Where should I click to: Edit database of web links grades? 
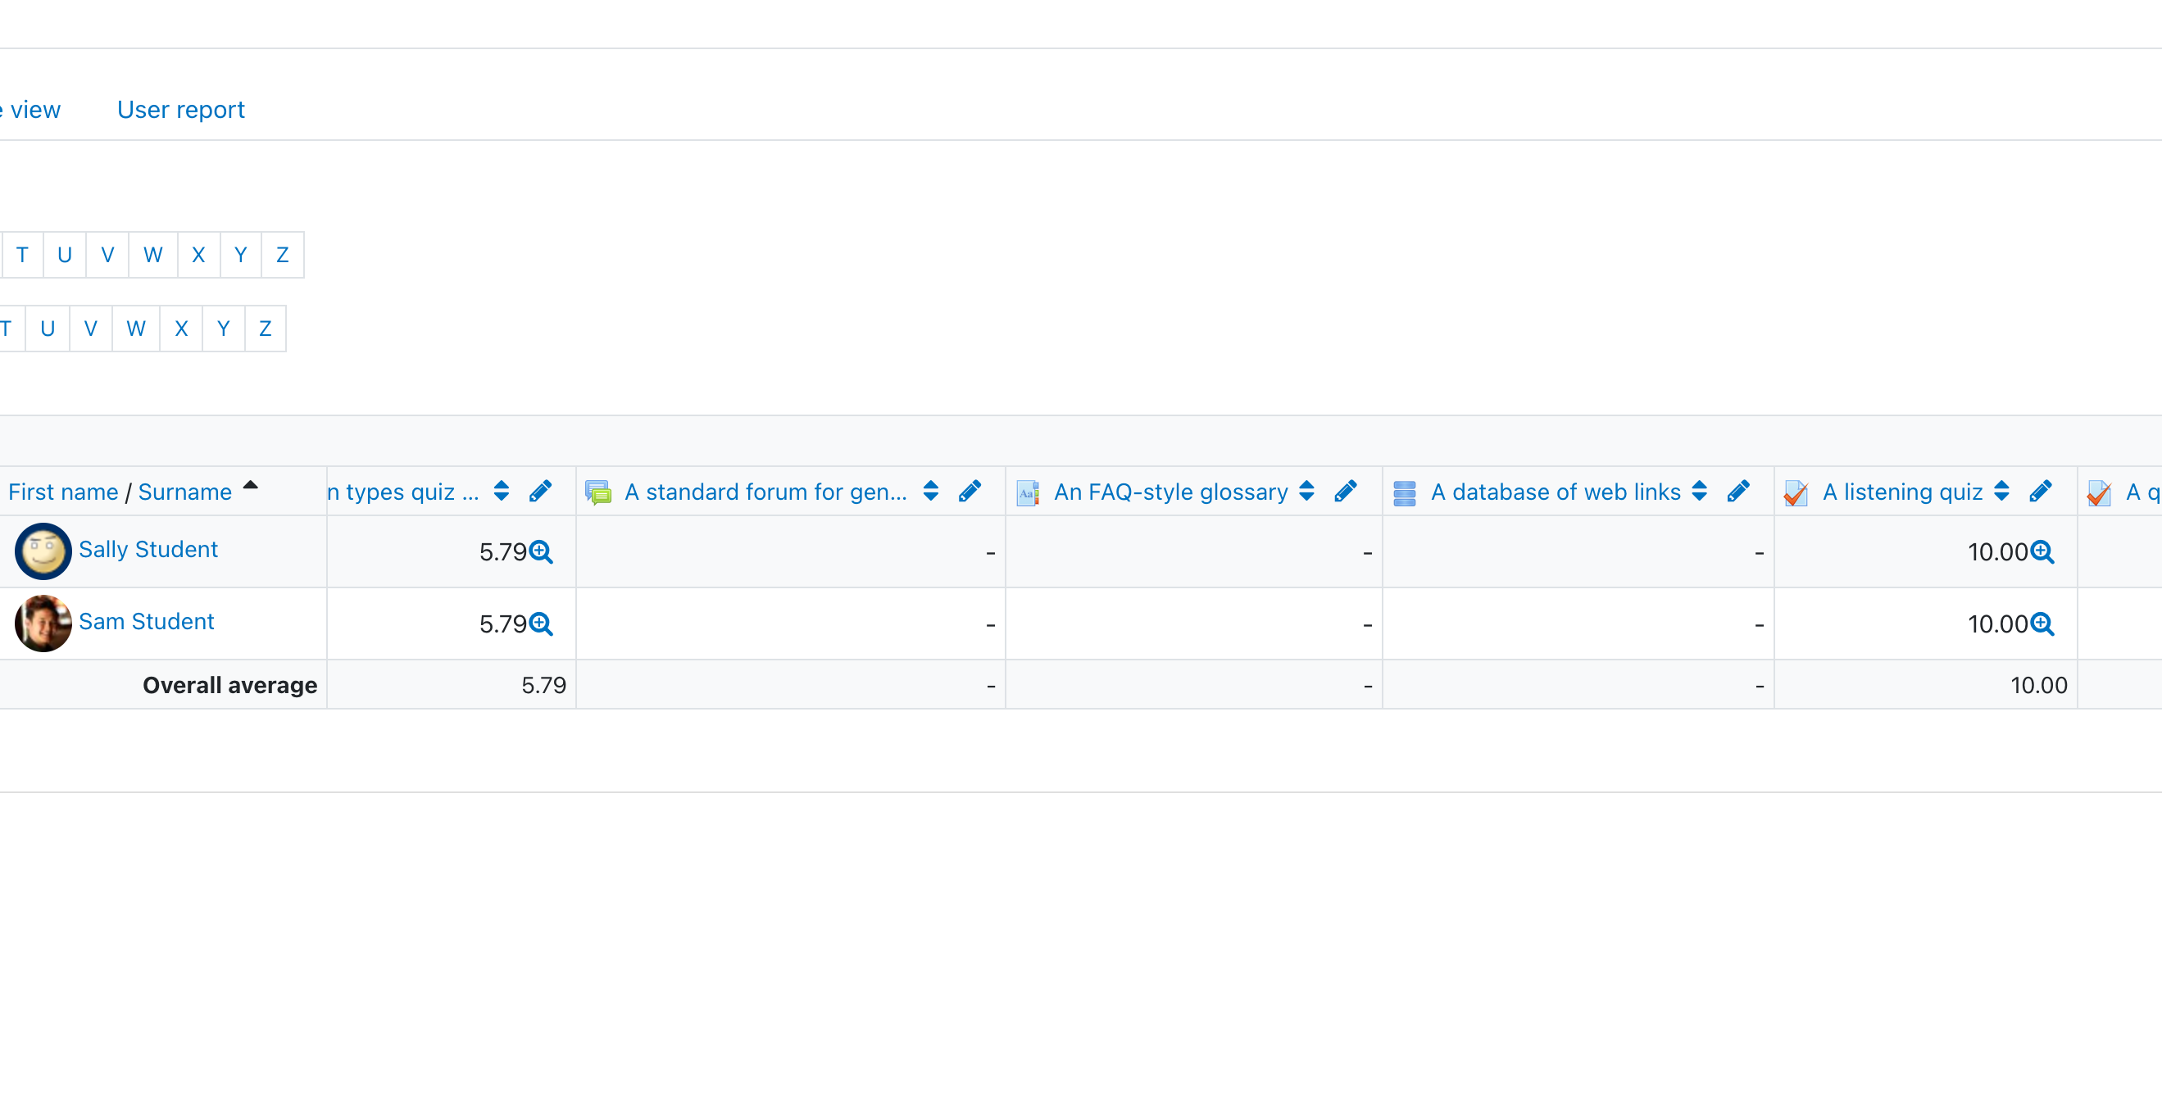[x=1738, y=491]
